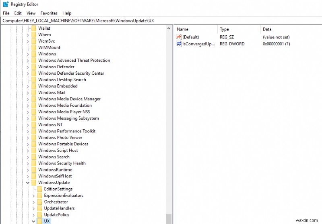Click the (value not set) data cell
The width and height of the screenshot is (322, 224).
pos(276,37)
